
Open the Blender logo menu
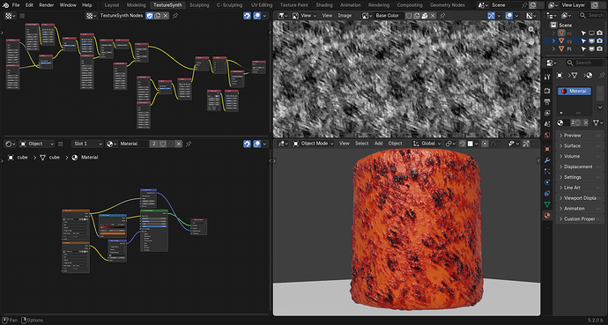click(x=5, y=5)
